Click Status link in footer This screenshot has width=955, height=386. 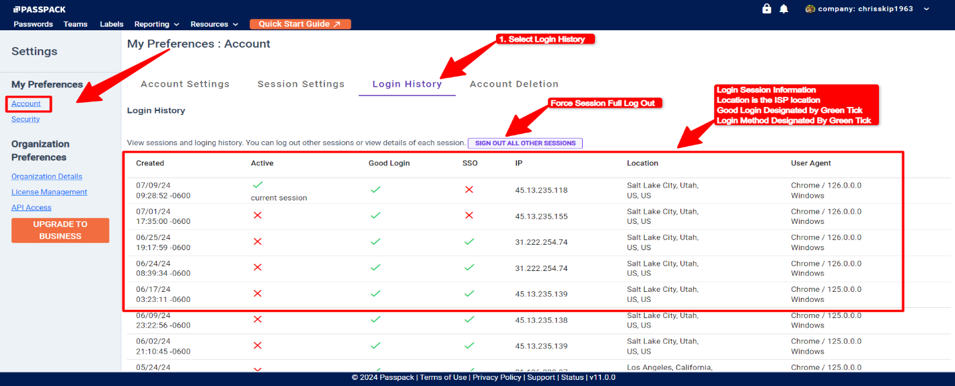pyautogui.click(x=573, y=377)
